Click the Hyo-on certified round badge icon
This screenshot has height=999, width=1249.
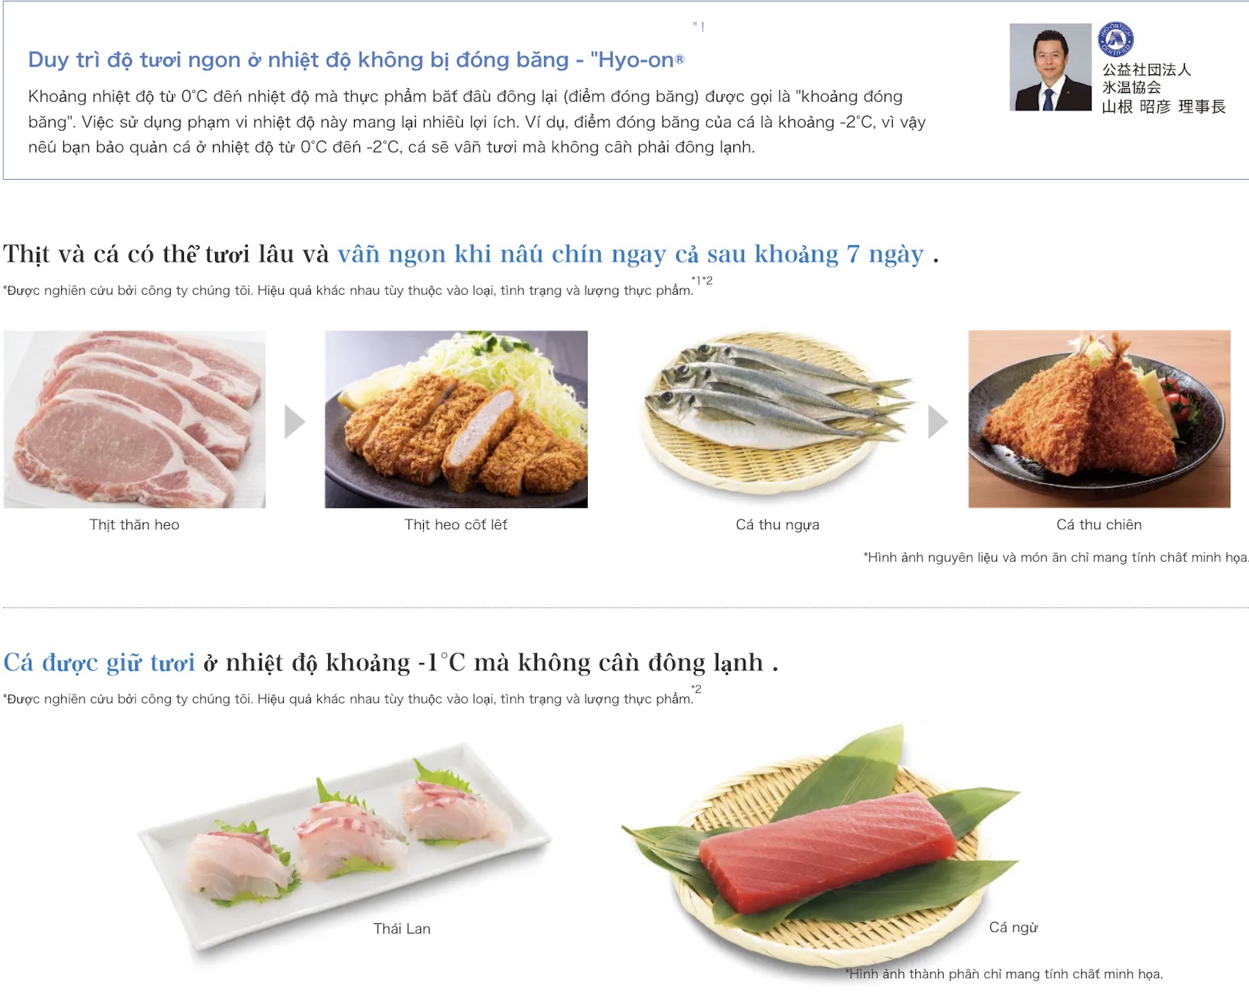pyautogui.click(x=1116, y=40)
